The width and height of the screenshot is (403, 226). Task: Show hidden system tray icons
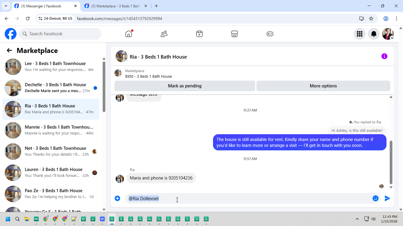[357, 219]
